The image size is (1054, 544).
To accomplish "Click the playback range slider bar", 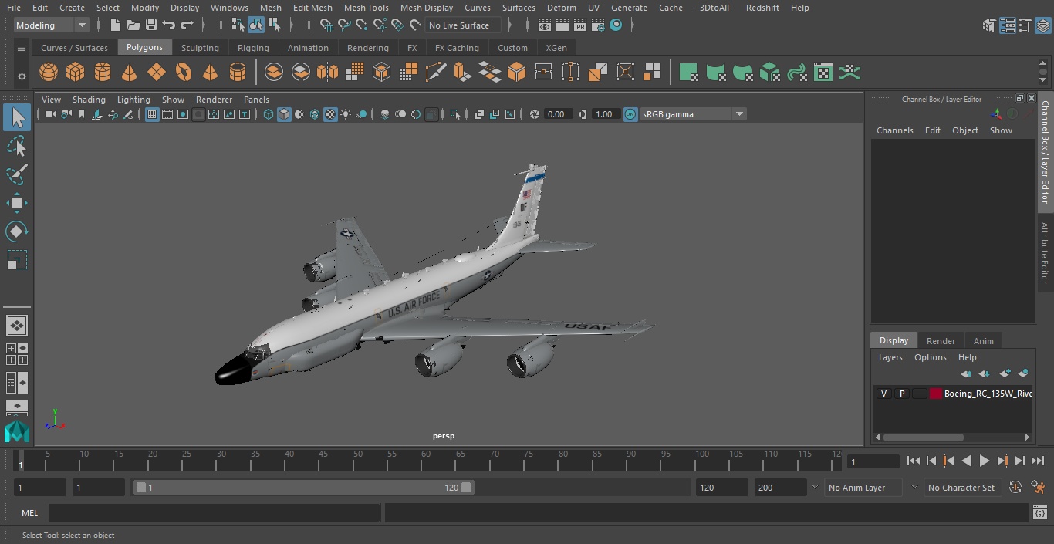I will (x=303, y=488).
